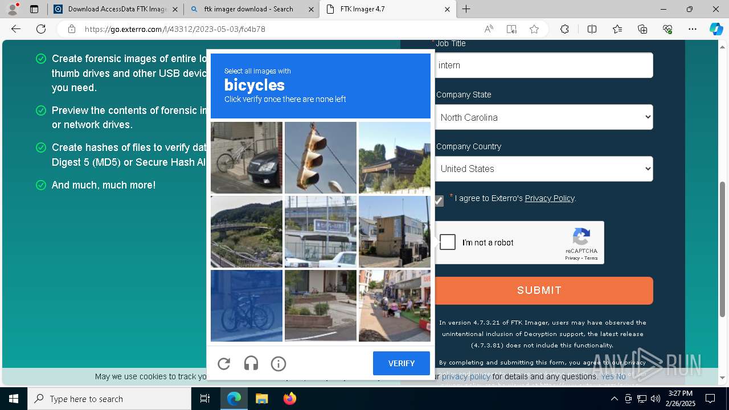Select the traffic light image tile
This screenshot has height=410, width=729.
pyautogui.click(x=321, y=158)
